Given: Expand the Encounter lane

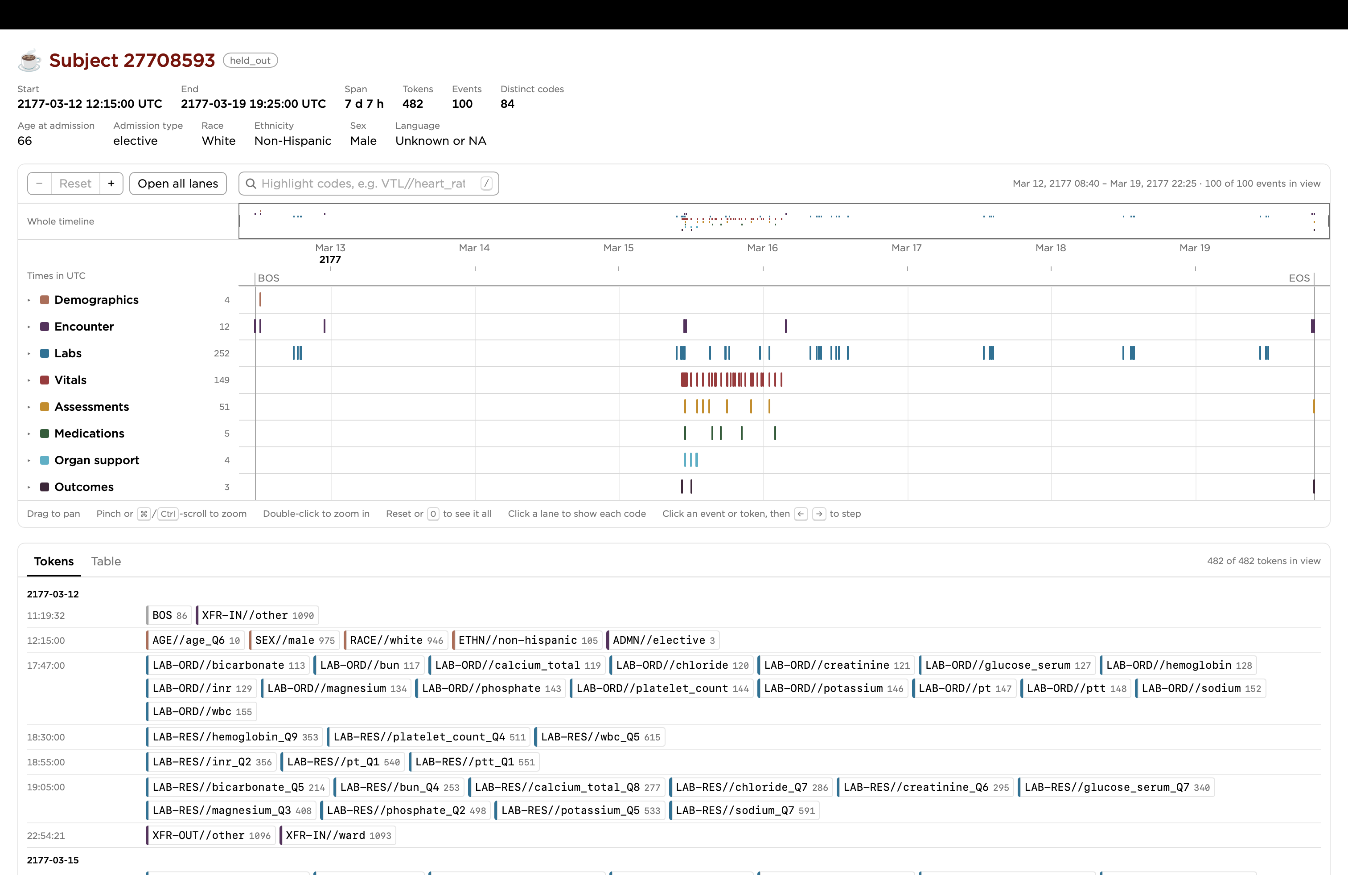Looking at the screenshot, I should (29, 327).
